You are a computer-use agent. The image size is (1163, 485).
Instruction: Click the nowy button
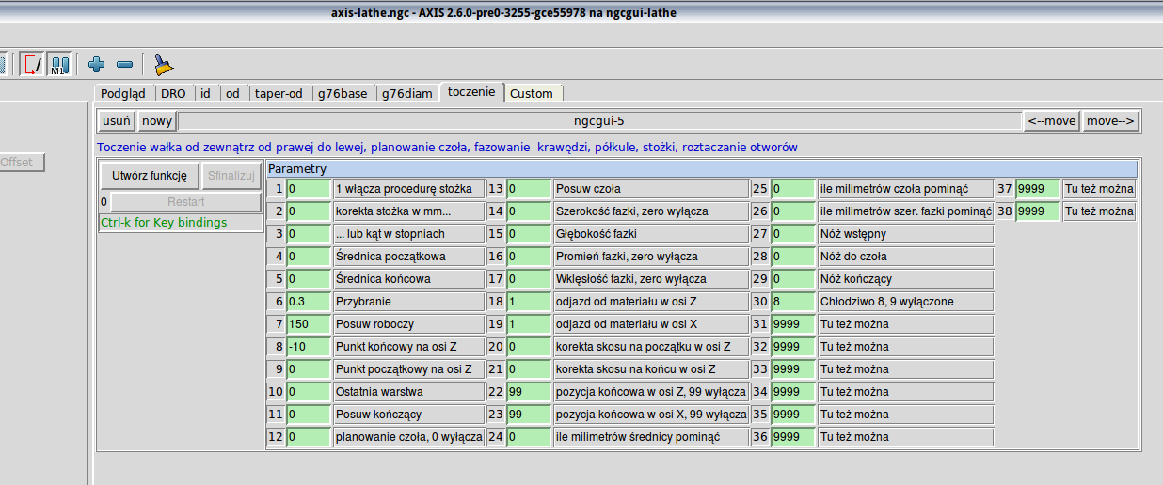pos(157,121)
